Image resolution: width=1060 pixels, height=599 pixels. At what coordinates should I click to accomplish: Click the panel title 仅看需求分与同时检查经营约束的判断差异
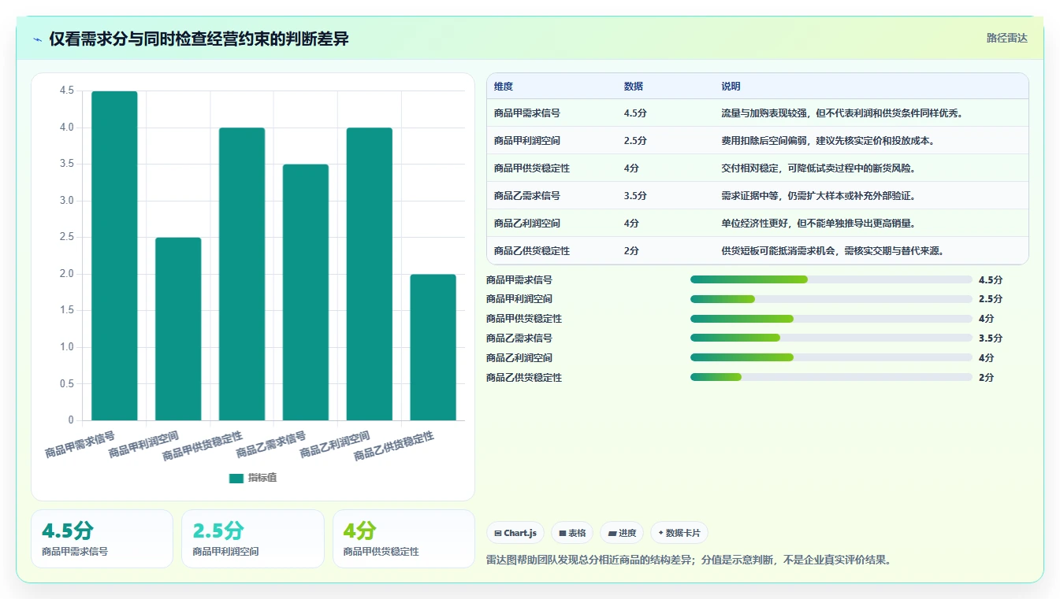click(199, 39)
